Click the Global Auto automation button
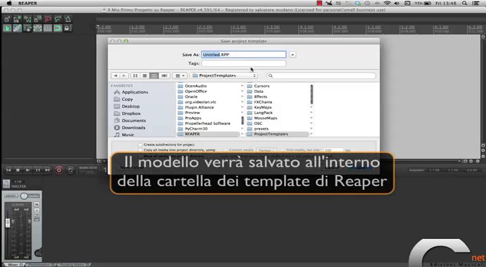Screen dimensions: 486x267 tap(88, 170)
